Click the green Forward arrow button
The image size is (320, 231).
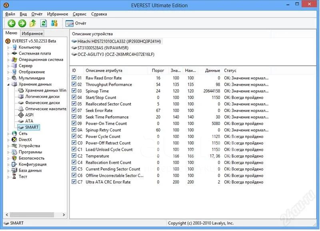[x=22, y=23]
